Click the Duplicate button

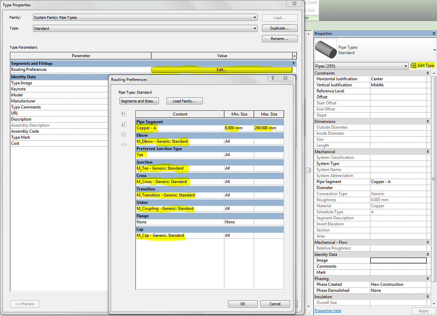(x=279, y=28)
